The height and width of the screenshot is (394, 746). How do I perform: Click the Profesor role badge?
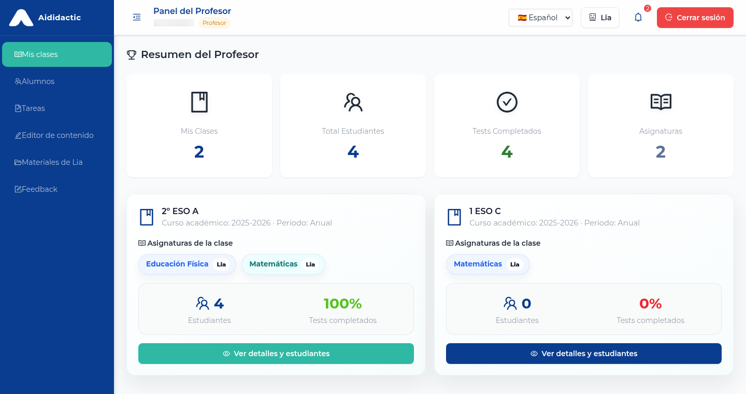click(214, 23)
